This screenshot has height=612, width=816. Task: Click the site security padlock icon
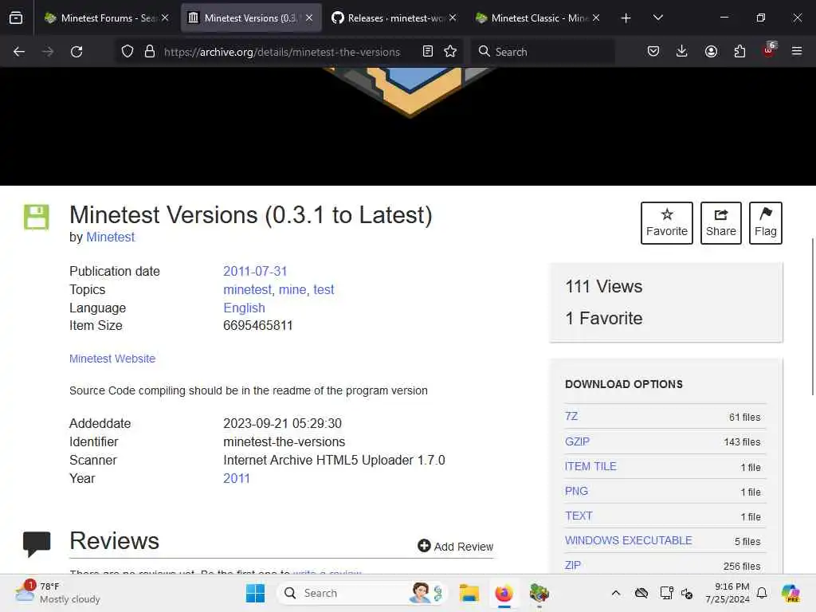click(150, 52)
